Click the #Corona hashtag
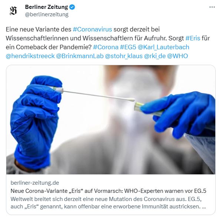Viewport: 219px width, 218px height. coord(106,47)
